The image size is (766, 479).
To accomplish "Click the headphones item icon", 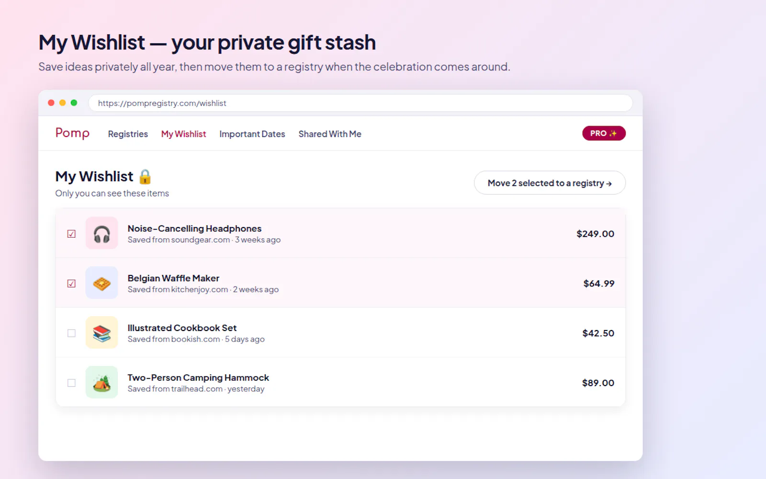I will point(101,233).
